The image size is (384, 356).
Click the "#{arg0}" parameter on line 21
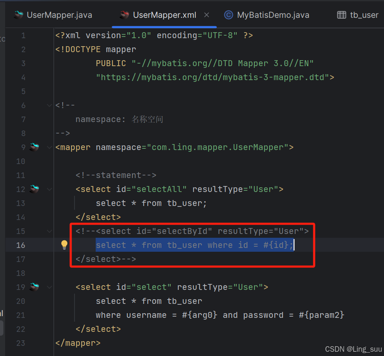click(199, 315)
